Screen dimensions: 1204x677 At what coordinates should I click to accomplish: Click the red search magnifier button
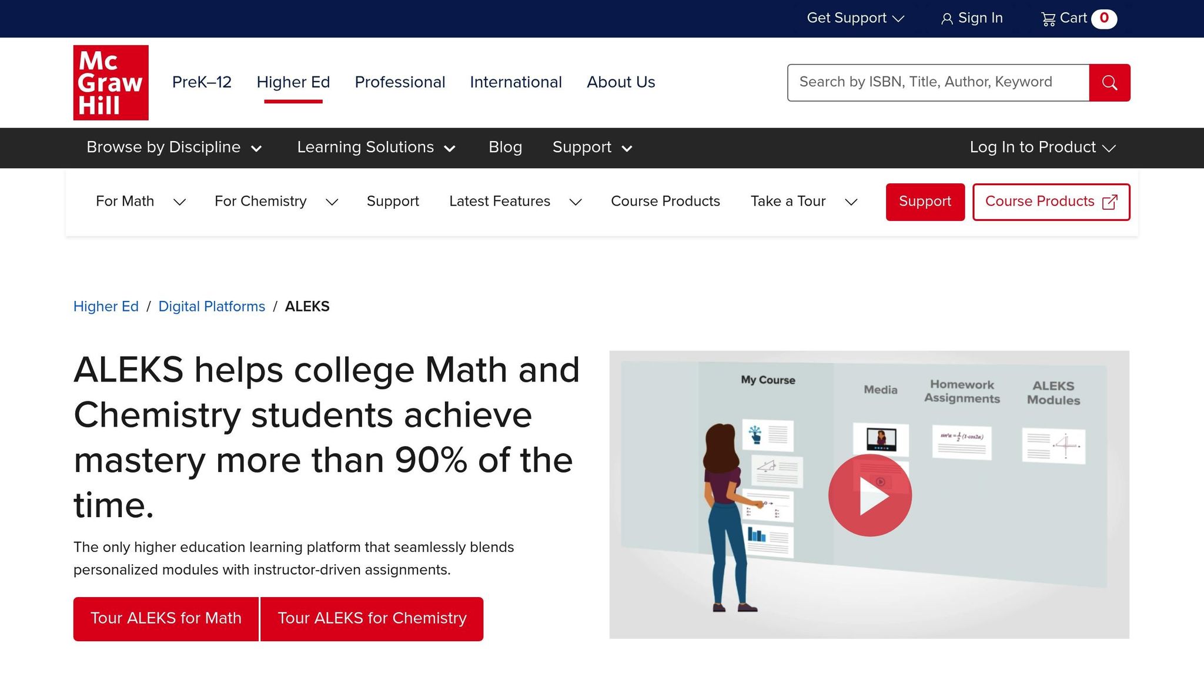1109,83
